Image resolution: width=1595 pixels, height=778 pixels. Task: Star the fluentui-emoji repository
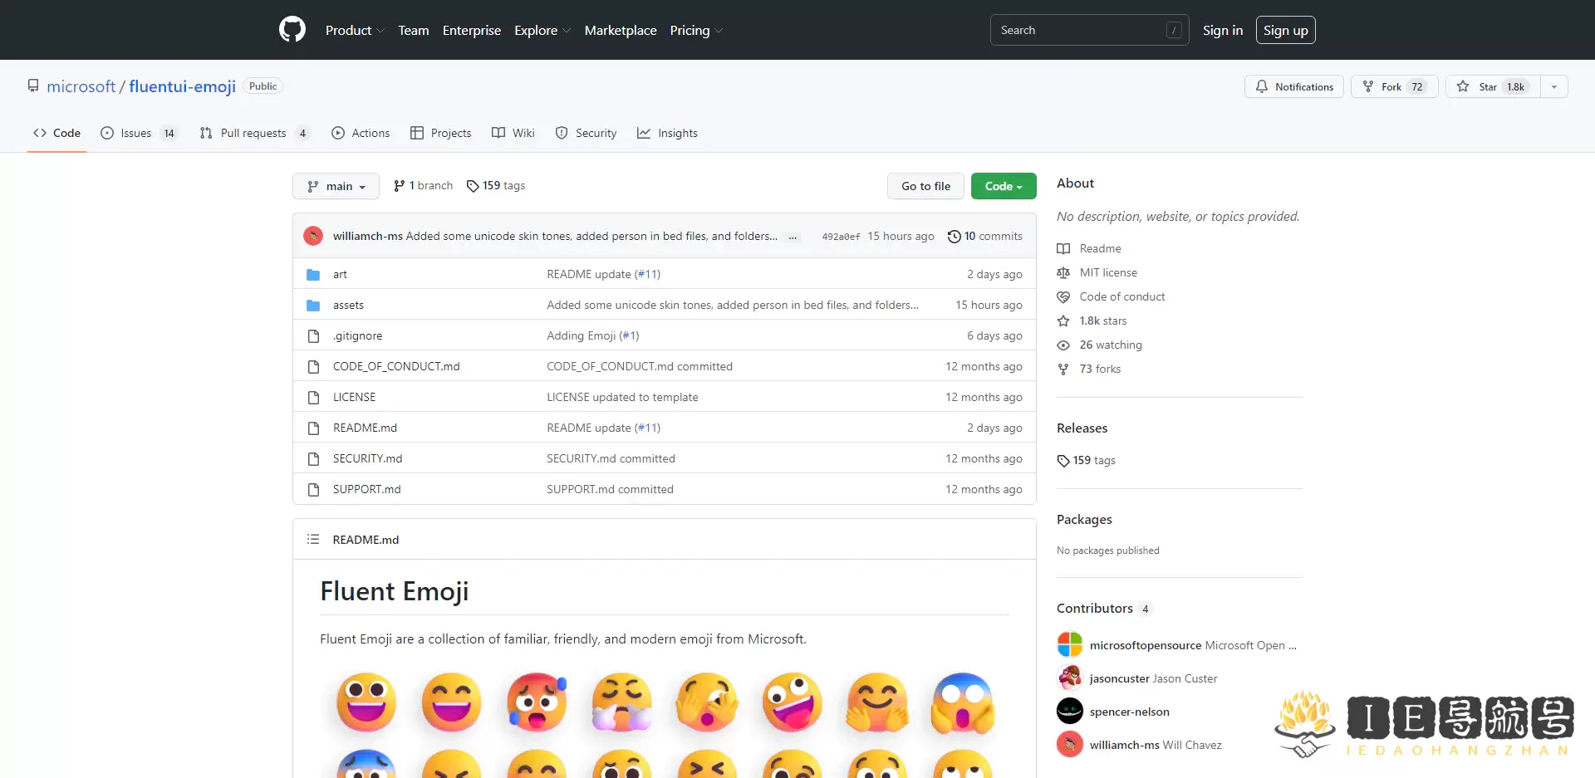pos(1490,86)
